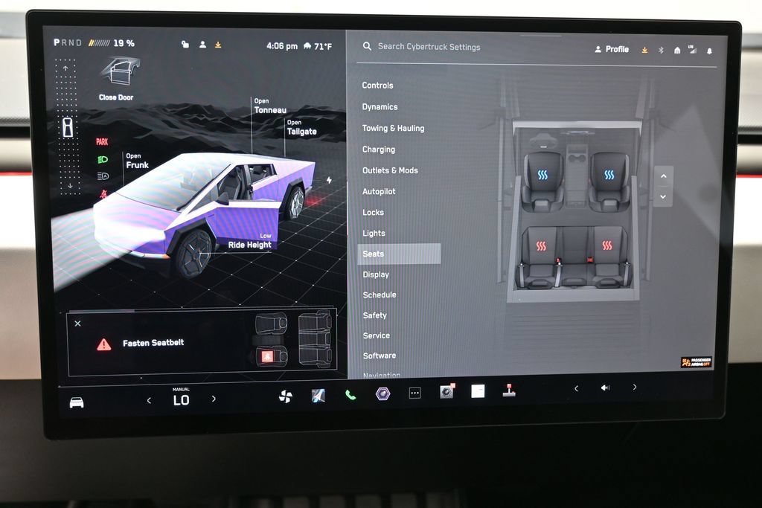Screen dimensions: 762x508
Task: Toggle rear right seat heater
Action: click(607, 245)
